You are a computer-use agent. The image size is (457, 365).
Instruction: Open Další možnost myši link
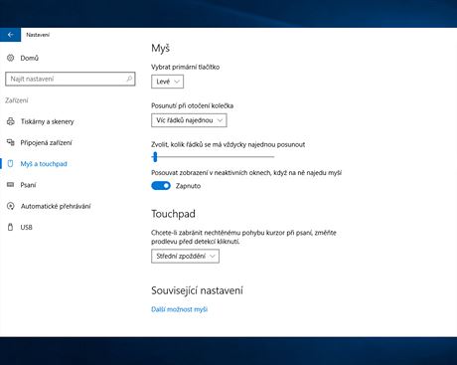click(x=179, y=309)
